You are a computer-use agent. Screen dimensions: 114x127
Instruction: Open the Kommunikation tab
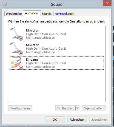pos(64,14)
